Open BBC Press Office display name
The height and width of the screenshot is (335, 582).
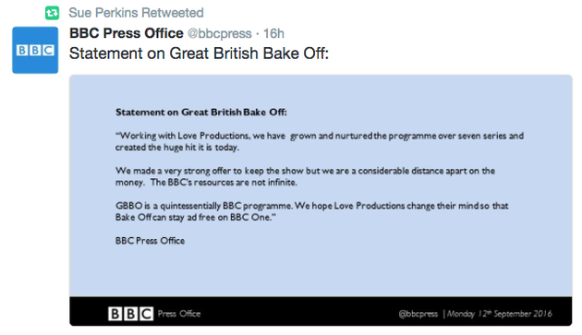tap(127, 33)
